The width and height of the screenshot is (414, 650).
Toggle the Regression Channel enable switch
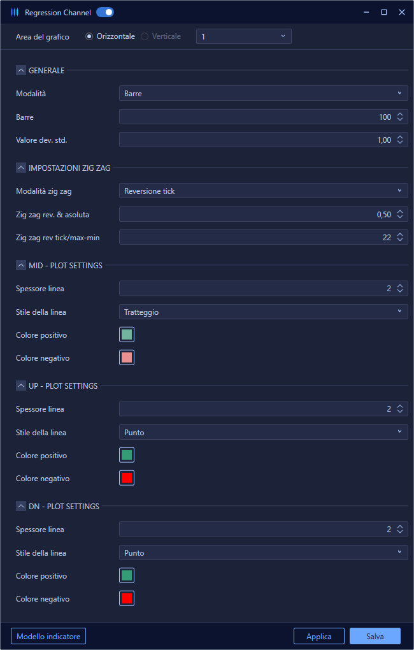tap(105, 12)
